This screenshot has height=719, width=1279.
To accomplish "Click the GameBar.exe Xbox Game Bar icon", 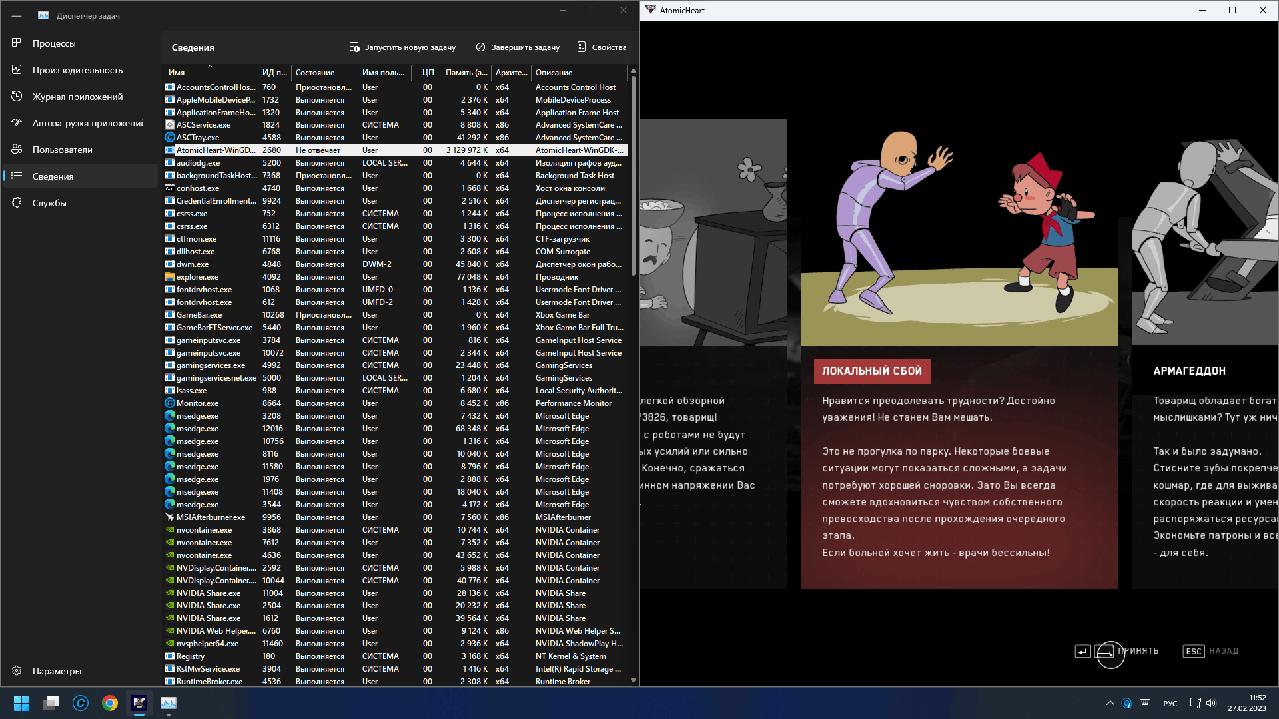I will 170,314.
